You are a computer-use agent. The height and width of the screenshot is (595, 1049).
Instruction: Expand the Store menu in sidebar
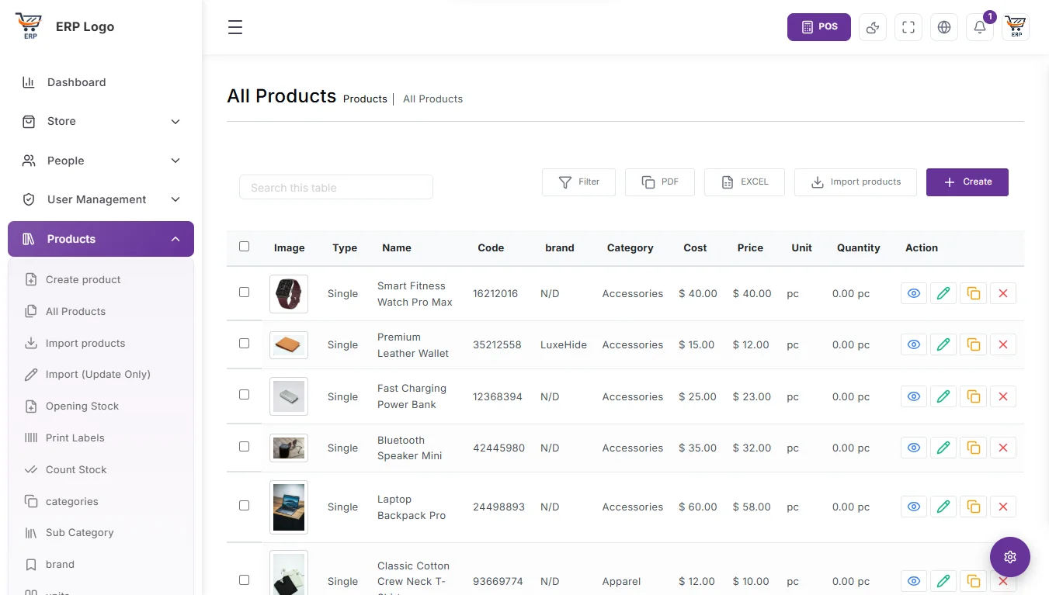tap(101, 122)
